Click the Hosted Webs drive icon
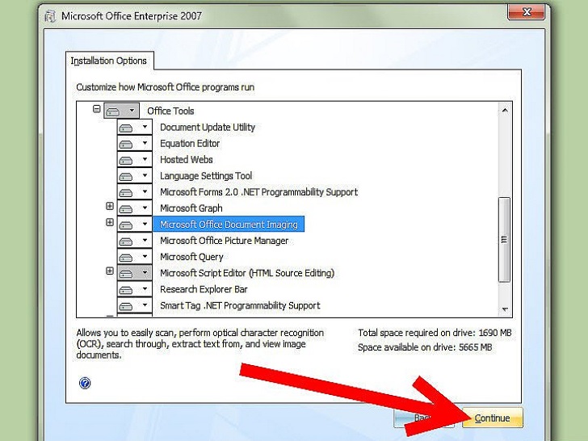Image resolution: width=588 pixels, height=441 pixels. [127, 160]
